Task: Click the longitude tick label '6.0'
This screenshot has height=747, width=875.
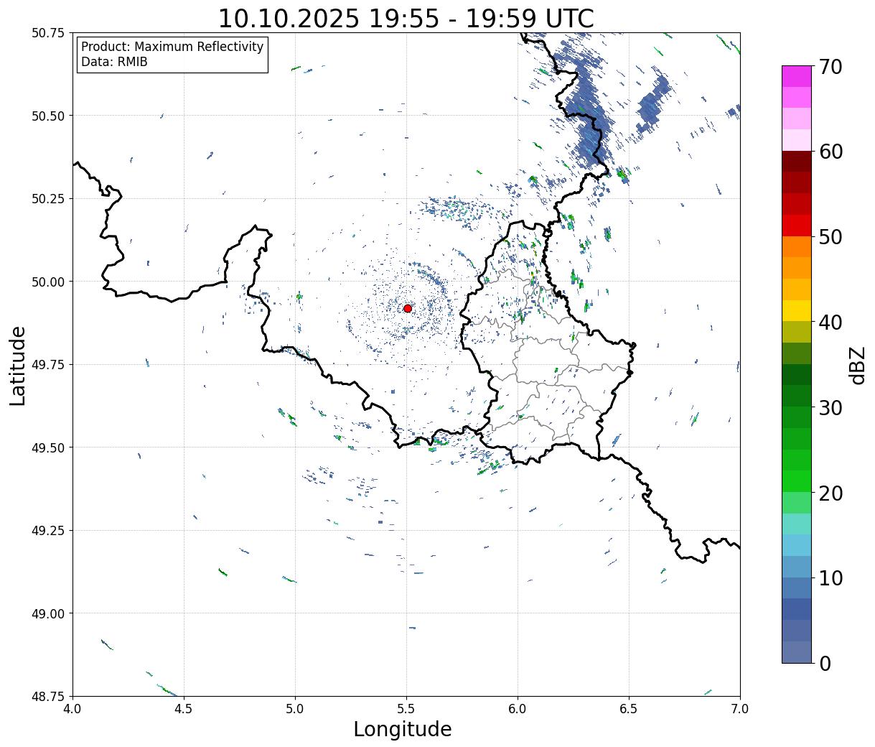Action: pyautogui.click(x=518, y=709)
